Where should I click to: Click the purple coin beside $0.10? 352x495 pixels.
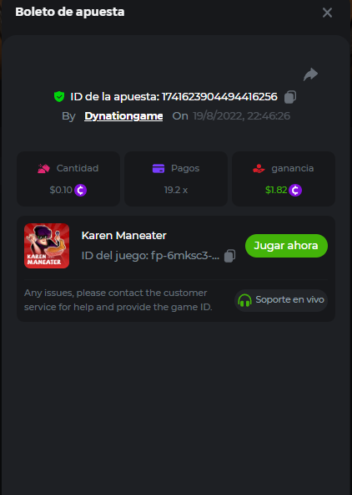(x=81, y=190)
